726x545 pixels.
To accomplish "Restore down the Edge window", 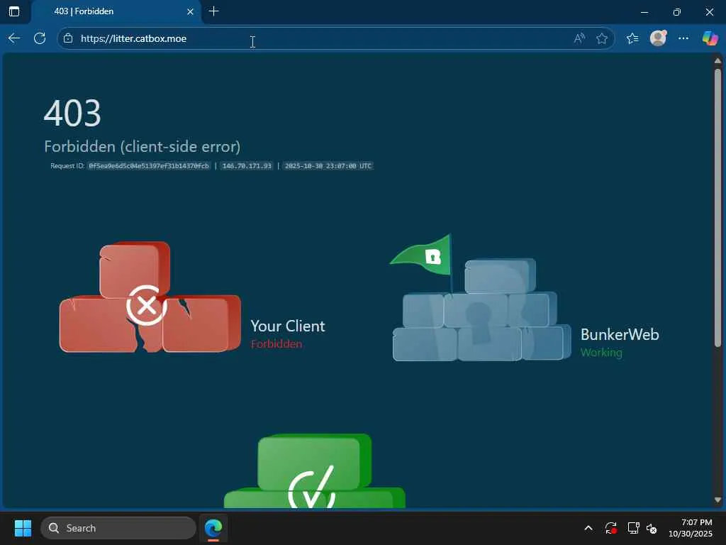I will click(677, 12).
